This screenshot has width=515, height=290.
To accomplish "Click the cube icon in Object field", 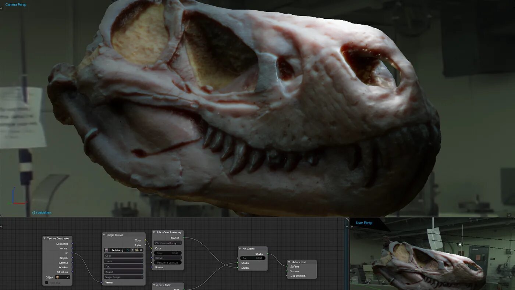I will (x=57, y=277).
